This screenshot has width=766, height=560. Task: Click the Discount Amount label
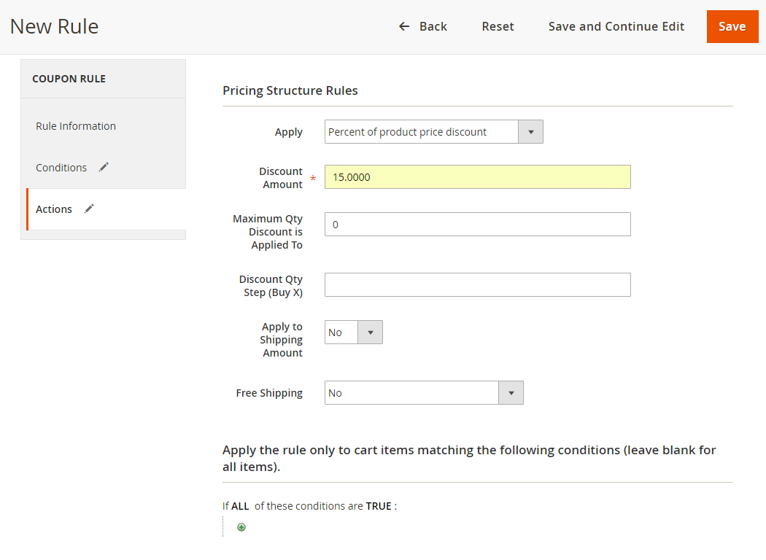click(280, 178)
